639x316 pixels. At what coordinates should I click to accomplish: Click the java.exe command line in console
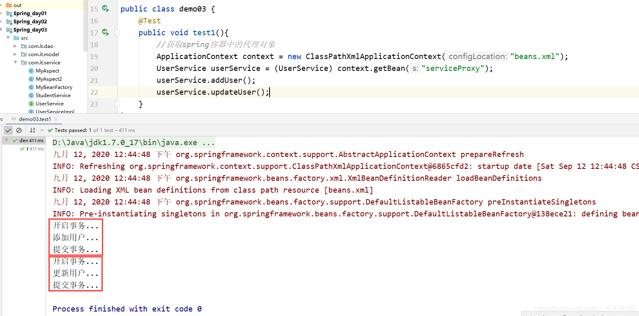pos(134,143)
